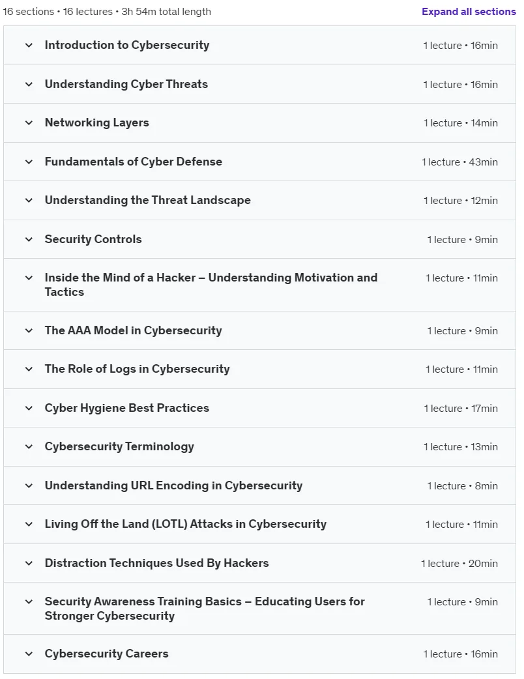Expand Cybersecurity Terminology section chevron
This screenshot has width=524, height=679.
click(x=29, y=446)
